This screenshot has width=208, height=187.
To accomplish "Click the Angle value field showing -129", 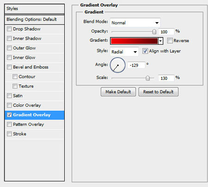I will point(136,65).
